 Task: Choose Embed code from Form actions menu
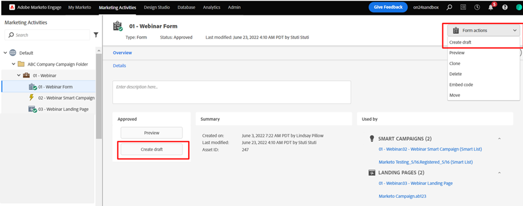click(x=484, y=85)
